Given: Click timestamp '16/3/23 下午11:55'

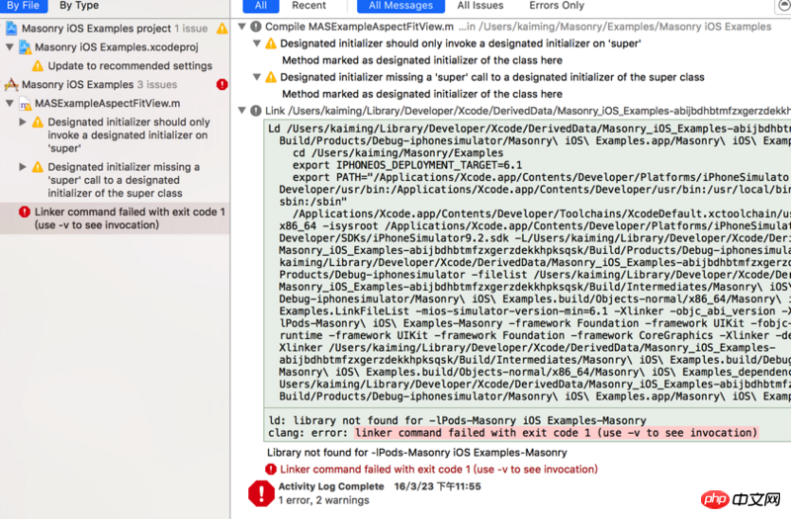Looking at the screenshot, I should pyautogui.click(x=437, y=486).
